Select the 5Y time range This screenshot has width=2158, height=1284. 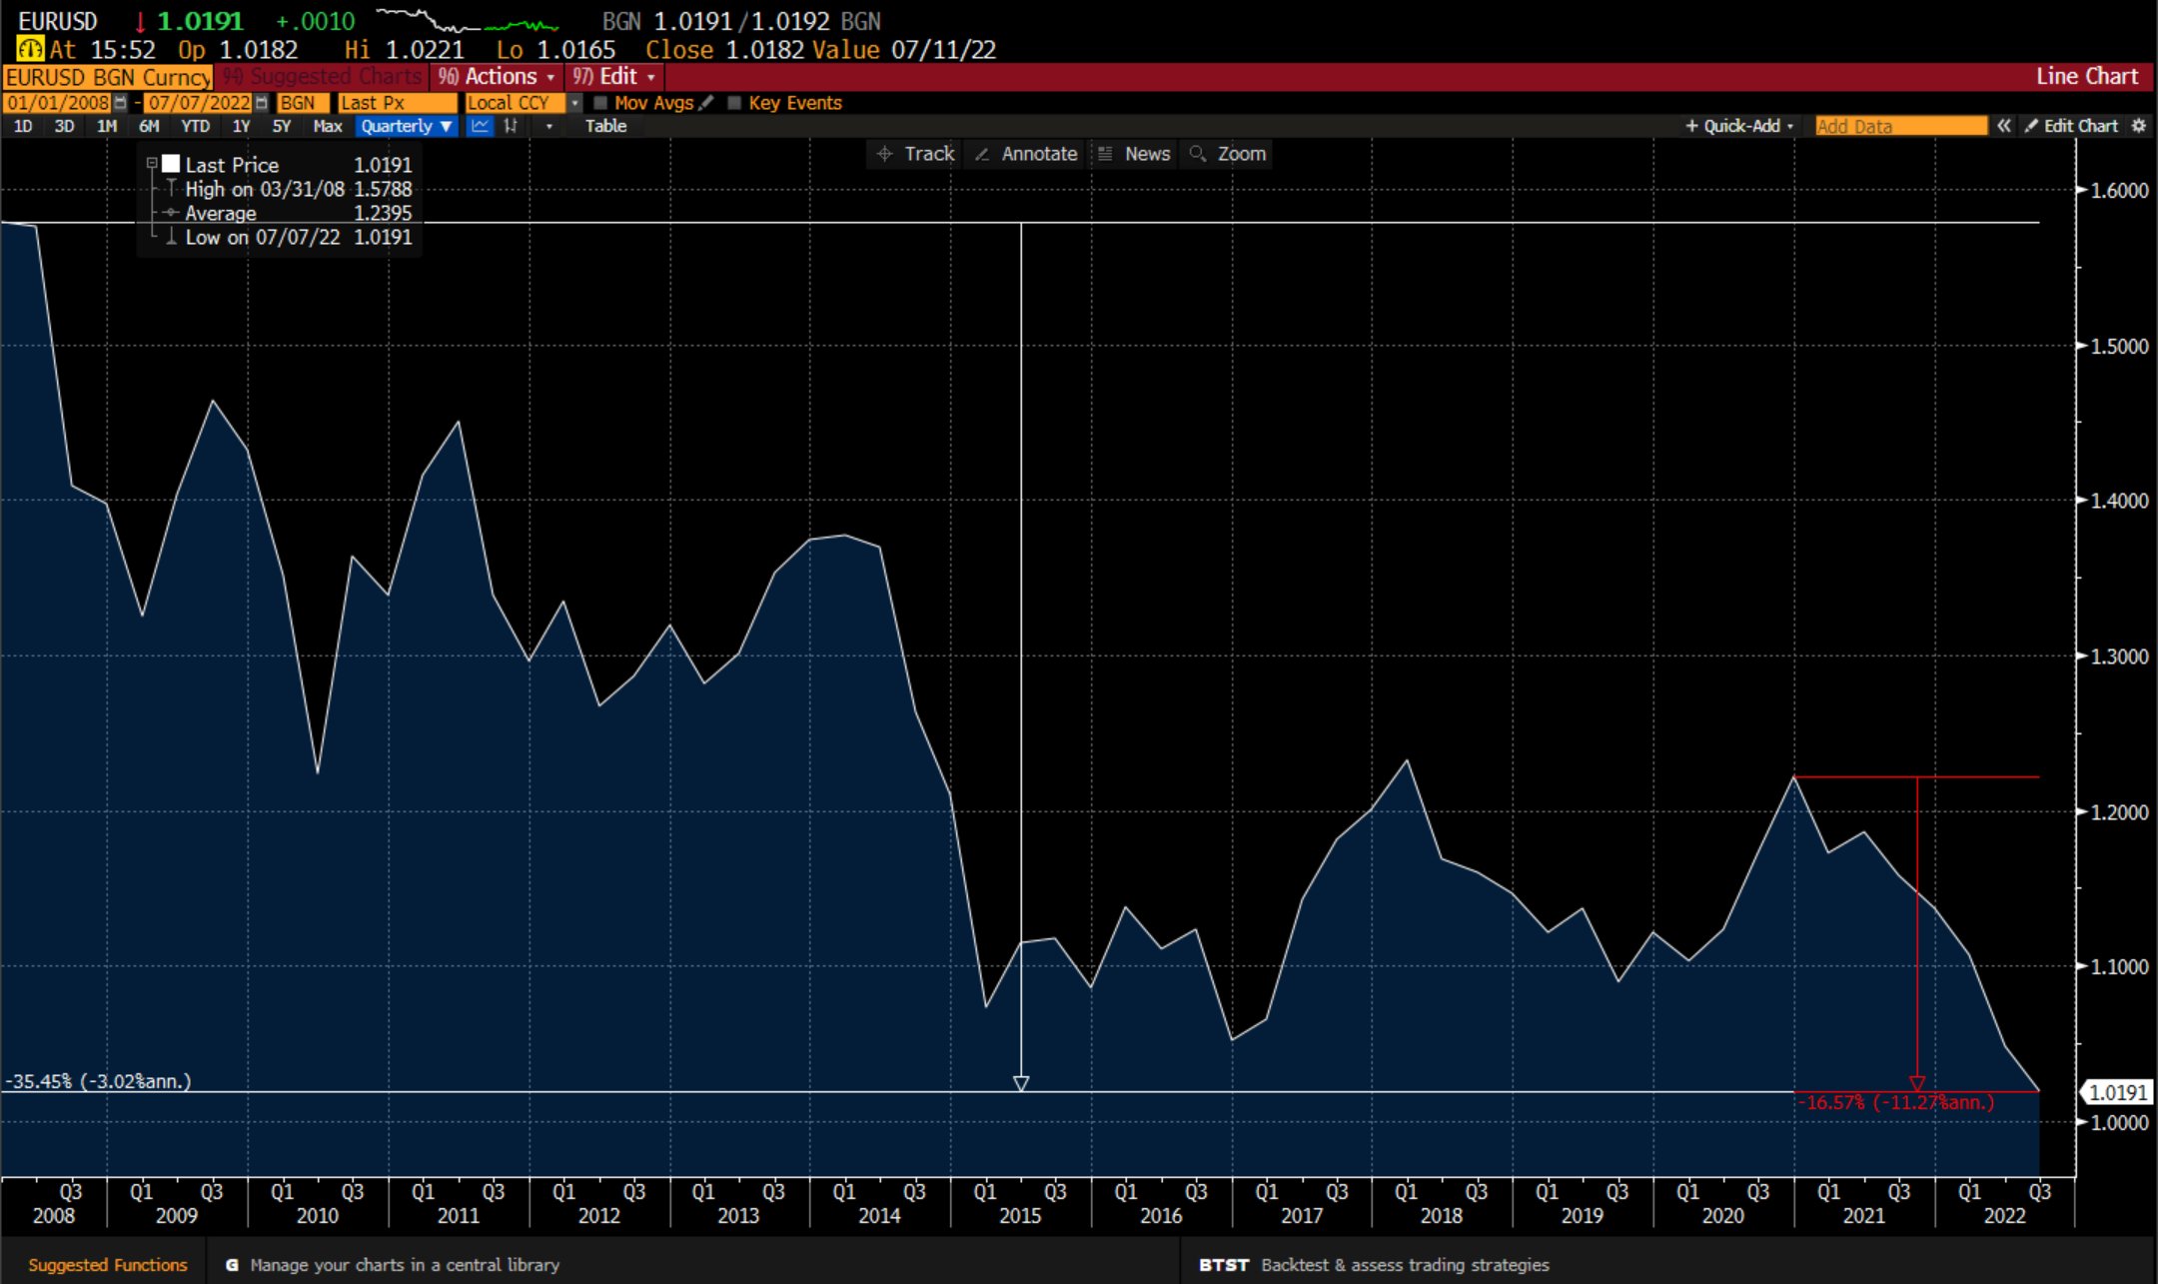[282, 126]
